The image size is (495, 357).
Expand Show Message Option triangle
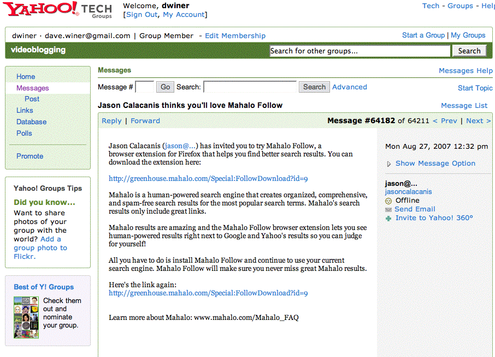[389, 164]
